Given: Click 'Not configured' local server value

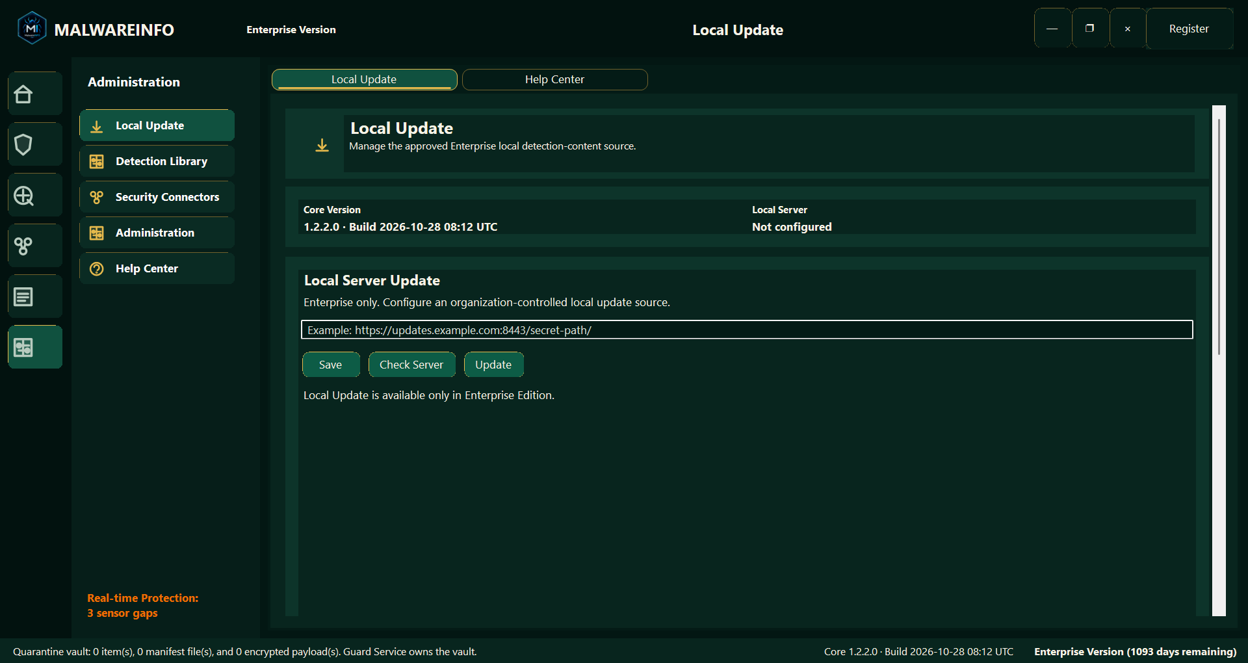Looking at the screenshot, I should click(792, 227).
